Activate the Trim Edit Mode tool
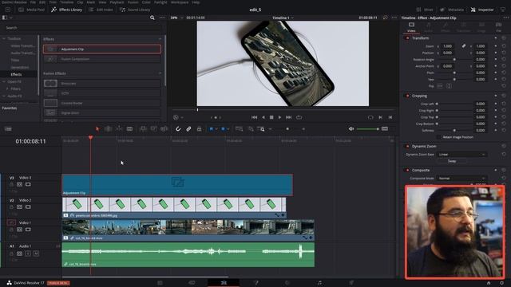This screenshot has width=511, height=287. (x=109, y=129)
